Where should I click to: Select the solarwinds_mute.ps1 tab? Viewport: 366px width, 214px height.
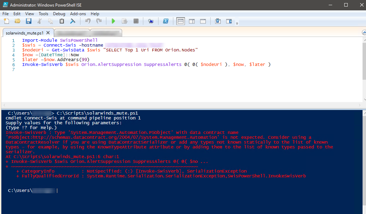[25, 33]
